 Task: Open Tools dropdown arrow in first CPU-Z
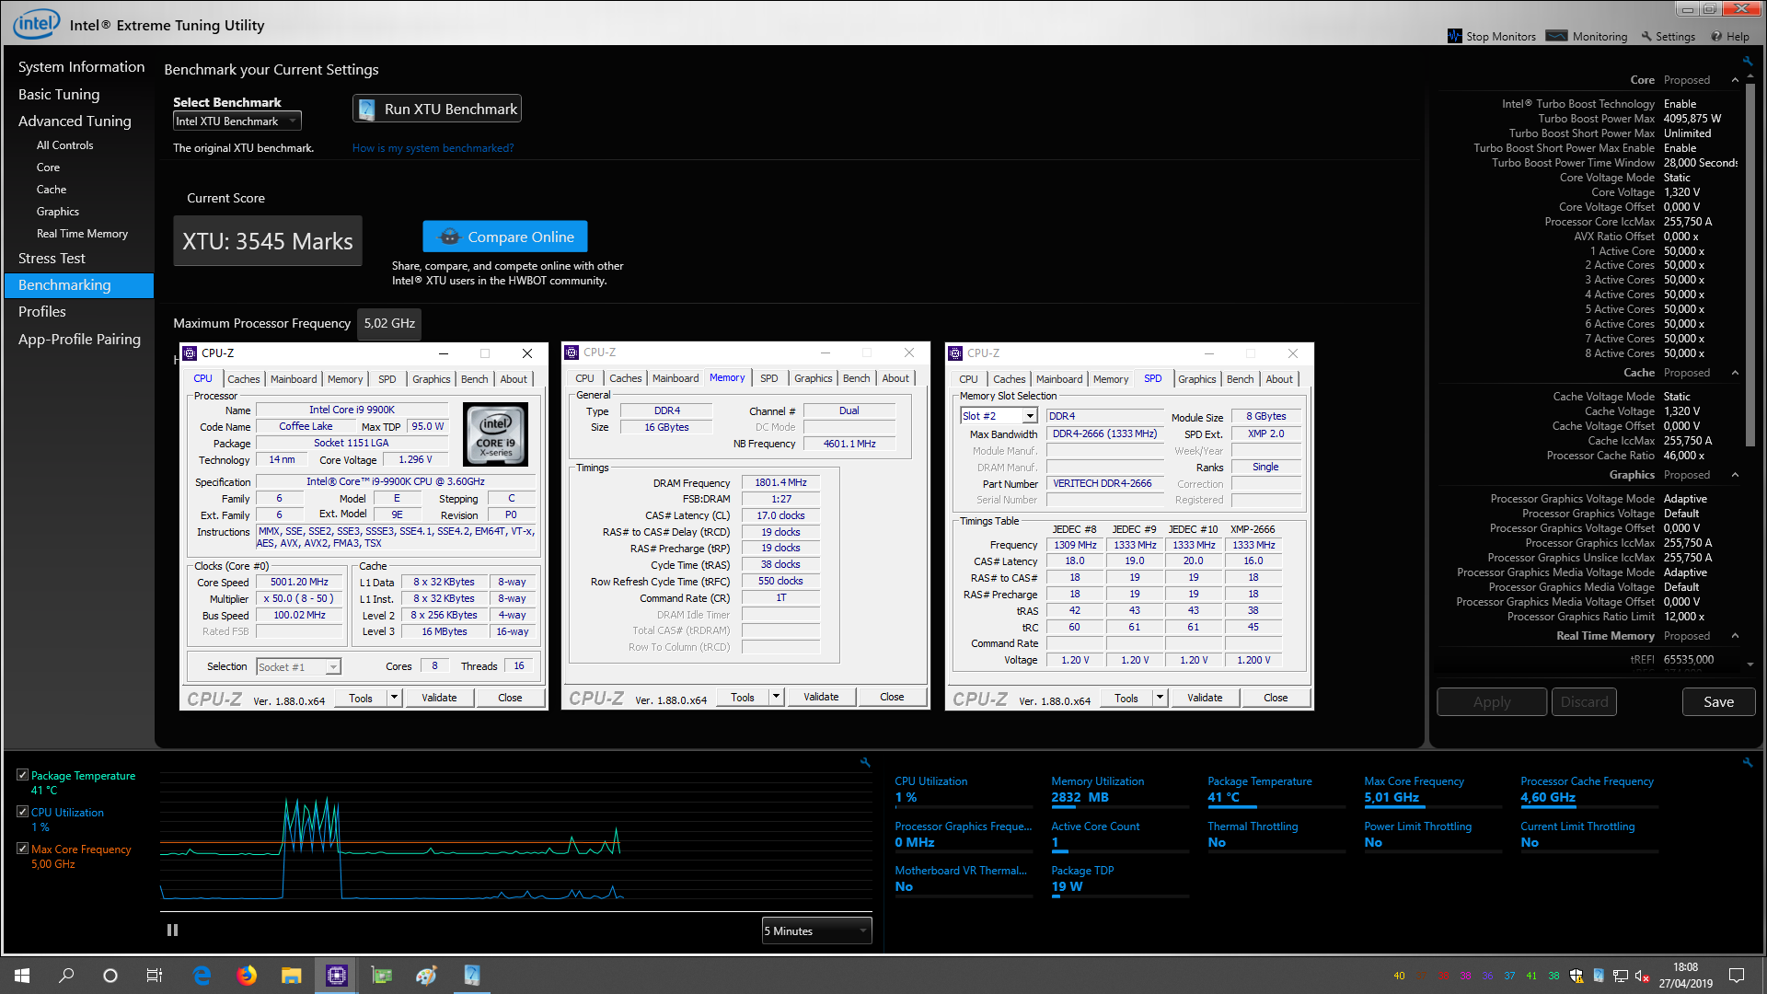[x=394, y=698]
